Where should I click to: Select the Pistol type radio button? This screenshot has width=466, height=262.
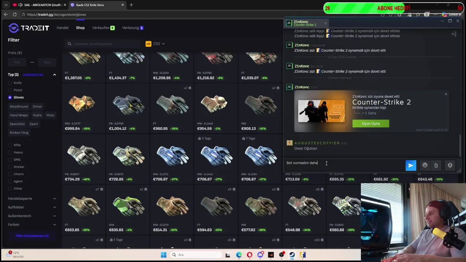coord(10,90)
